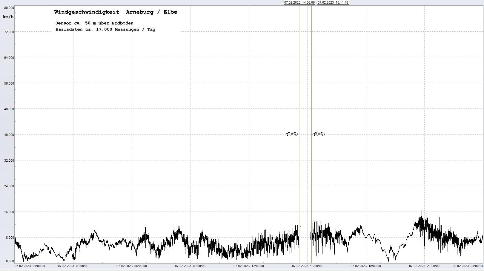Click the x-axis label 07.02.2023 12:00:00
The height and width of the screenshot is (271, 484).
tap(249, 266)
